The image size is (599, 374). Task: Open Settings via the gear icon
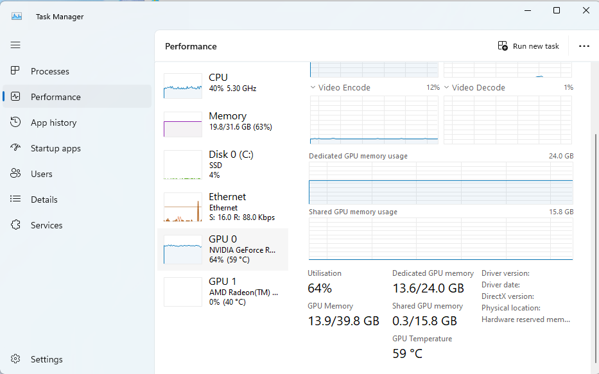pyautogui.click(x=15, y=359)
